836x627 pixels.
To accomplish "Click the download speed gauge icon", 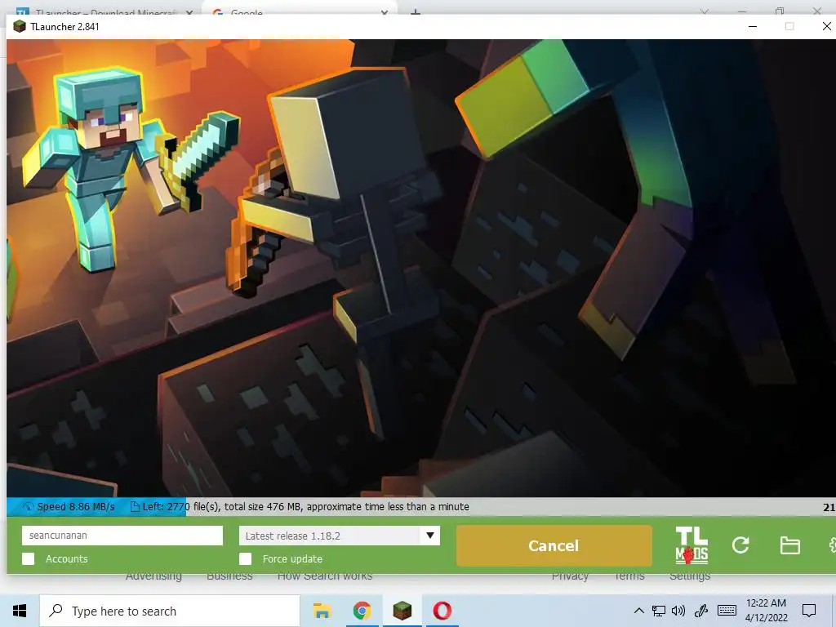I will (28, 507).
